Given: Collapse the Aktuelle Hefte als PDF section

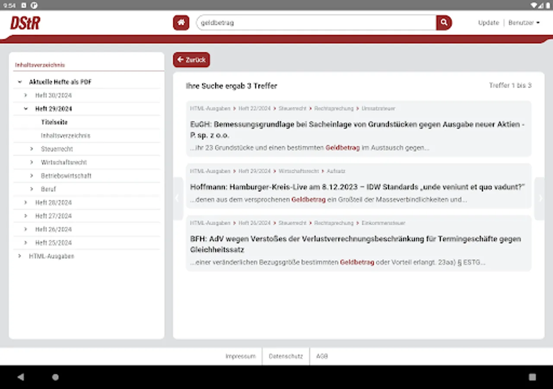Looking at the screenshot, I should click(19, 81).
